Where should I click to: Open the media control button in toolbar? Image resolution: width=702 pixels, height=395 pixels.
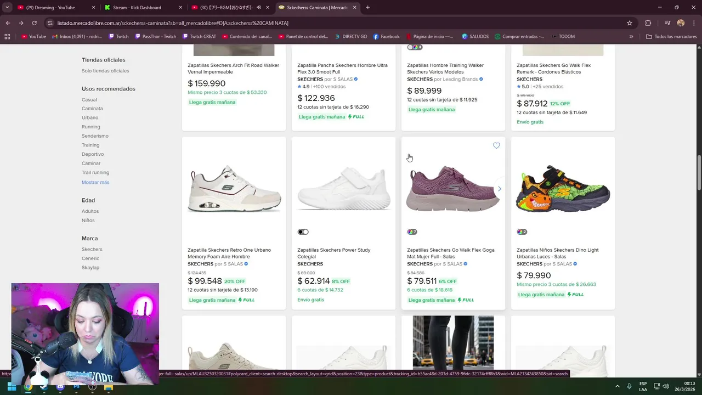coord(667,23)
